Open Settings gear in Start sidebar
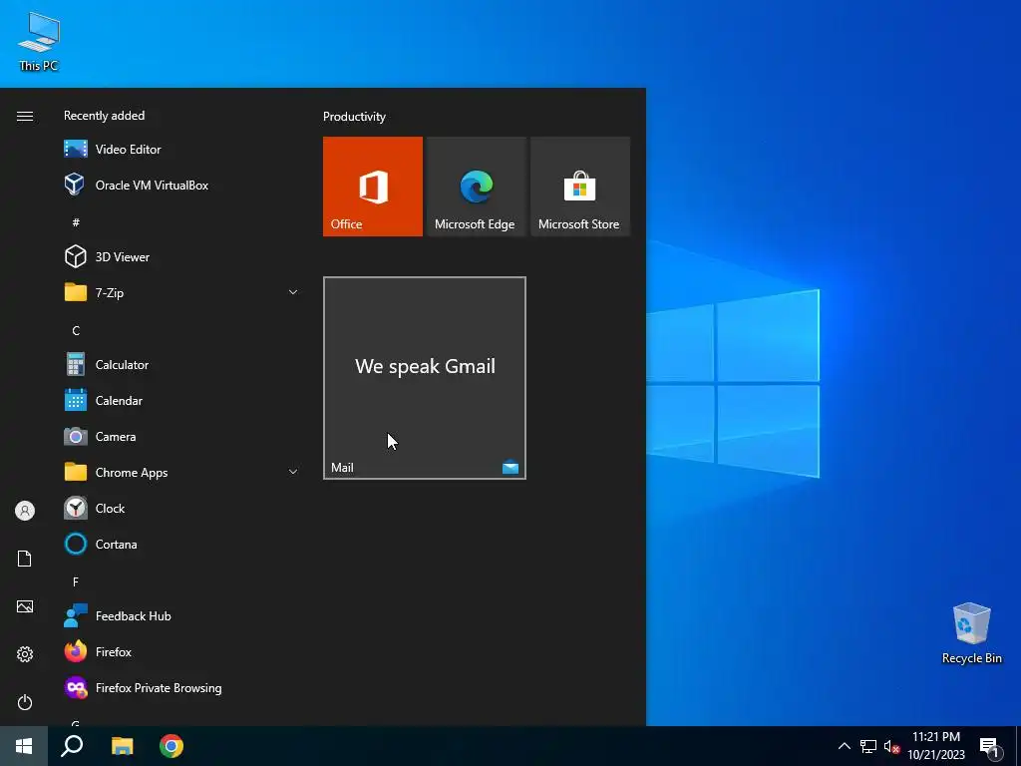The image size is (1021, 766). click(x=25, y=654)
